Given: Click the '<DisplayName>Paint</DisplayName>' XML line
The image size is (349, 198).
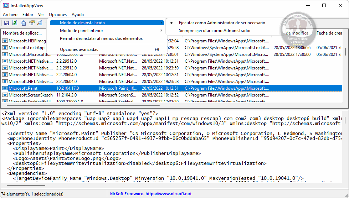Looking at the screenshot, I should [58, 148].
